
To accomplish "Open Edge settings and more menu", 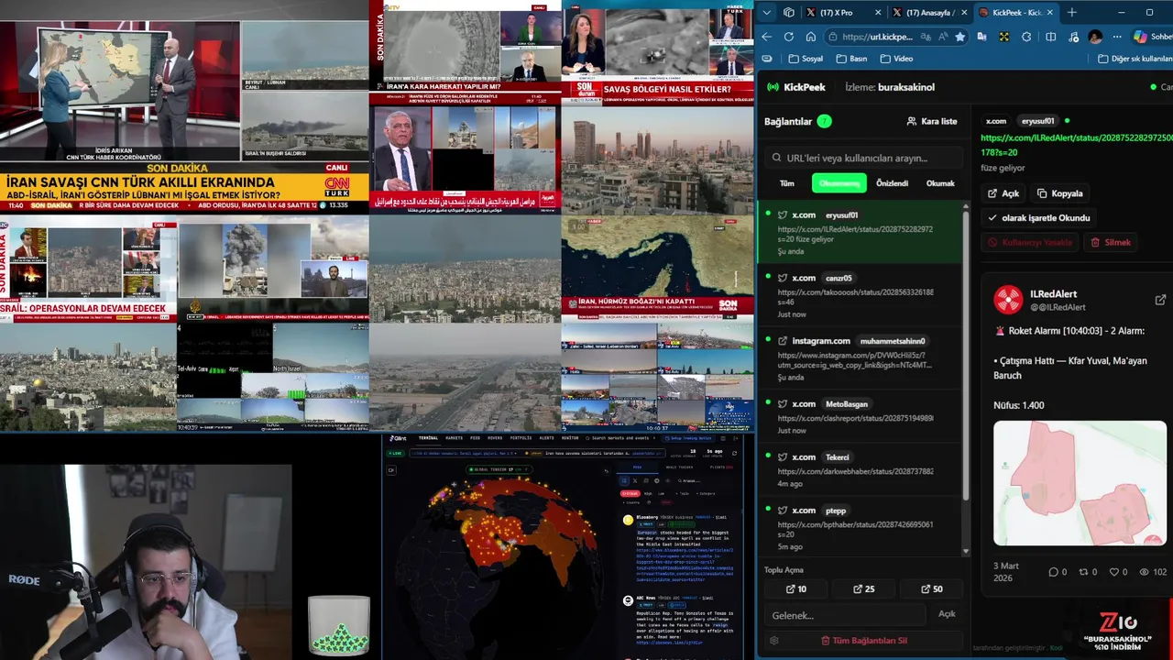I will point(1117,37).
